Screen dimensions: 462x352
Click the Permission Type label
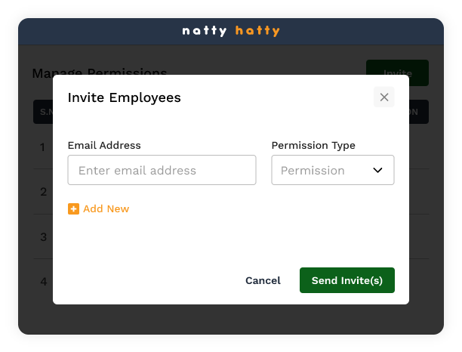pos(313,145)
